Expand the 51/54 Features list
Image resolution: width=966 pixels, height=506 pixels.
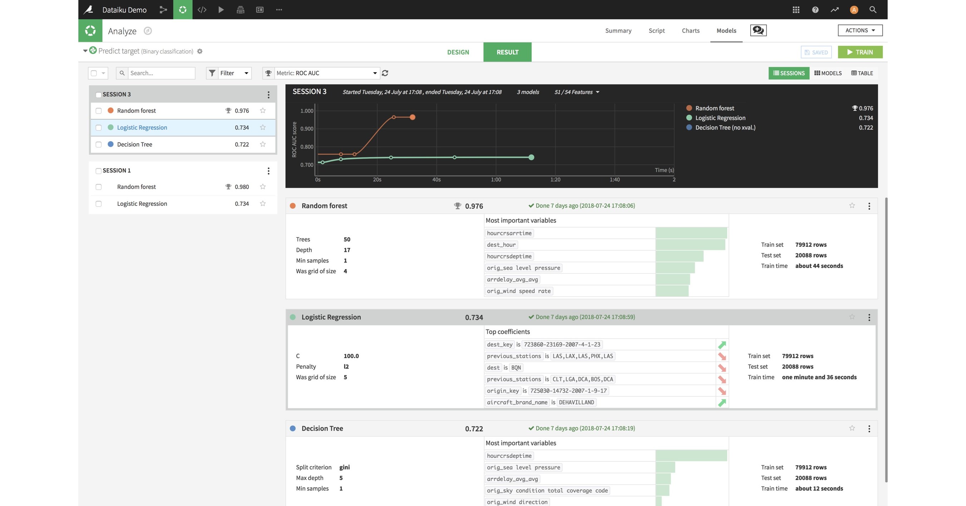(x=577, y=92)
